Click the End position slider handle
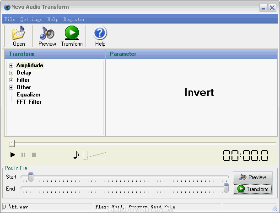280x213 pixels. tap(226, 188)
